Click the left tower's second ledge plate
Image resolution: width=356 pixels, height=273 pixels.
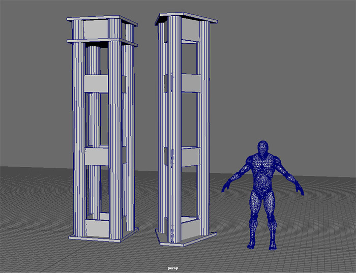click(x=102, y=42)
